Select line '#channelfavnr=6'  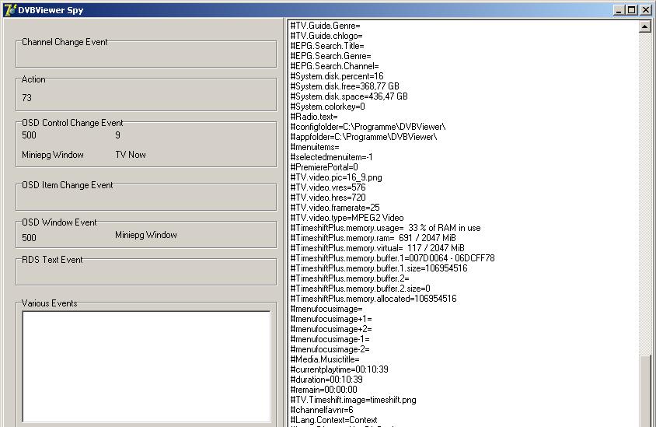click(x=322, y=410)
